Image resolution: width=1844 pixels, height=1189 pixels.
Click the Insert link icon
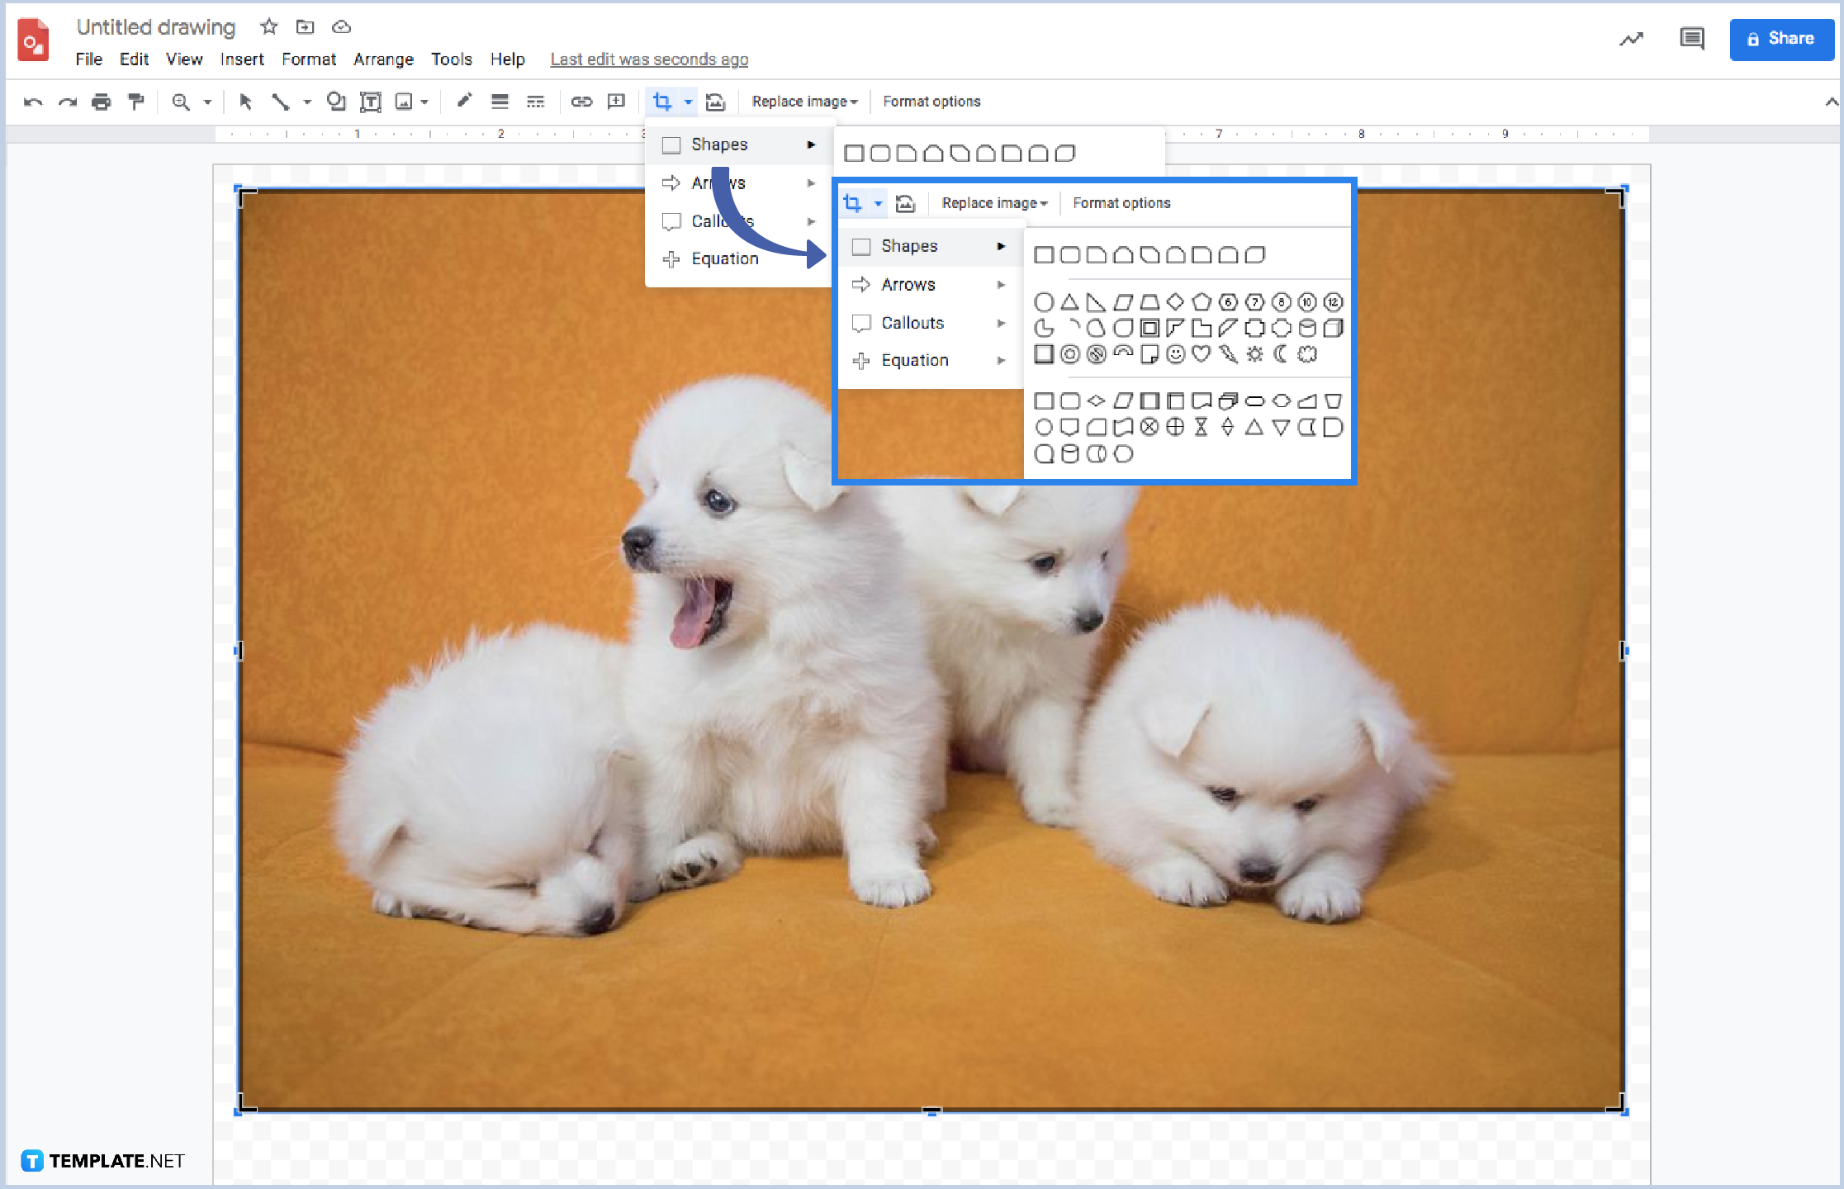click(x=582, y=101)
